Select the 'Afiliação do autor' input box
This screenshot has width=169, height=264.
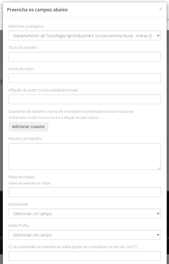pos(85,99)
